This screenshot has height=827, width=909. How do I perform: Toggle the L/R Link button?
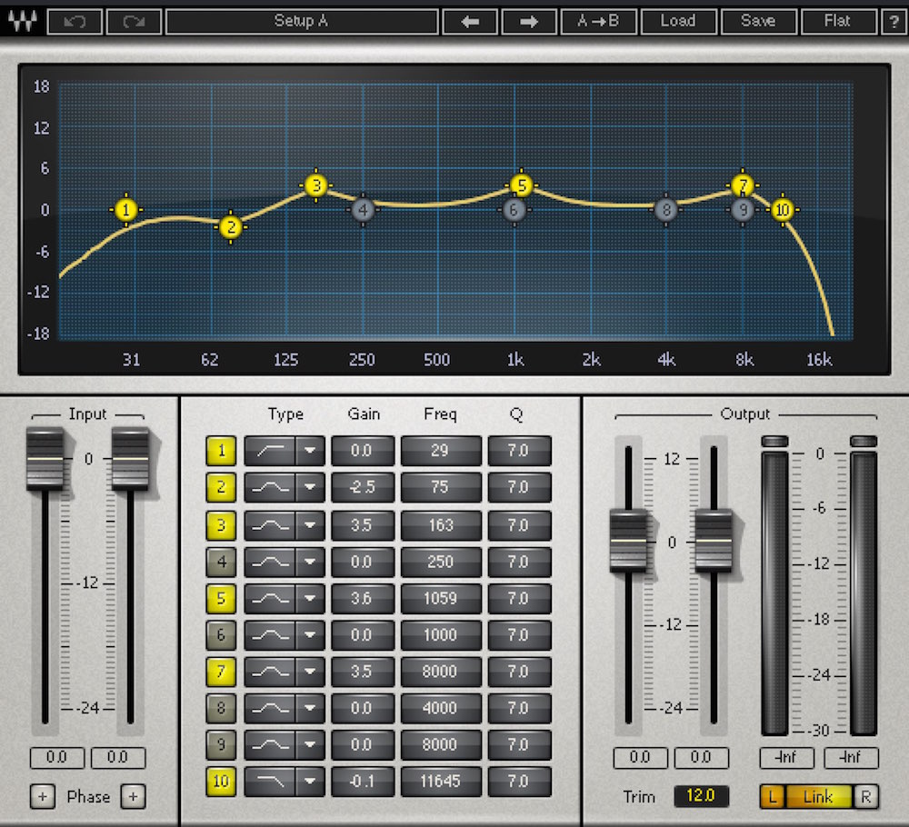pyautogui.click(x=818, y=797)
